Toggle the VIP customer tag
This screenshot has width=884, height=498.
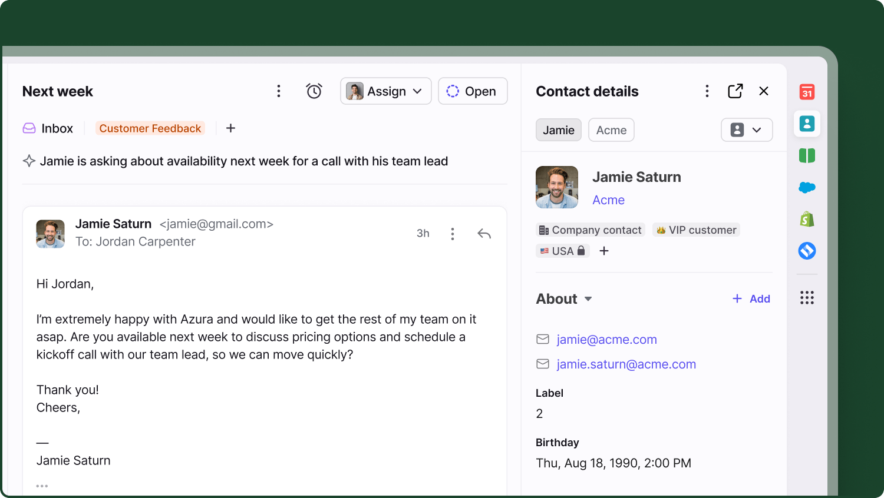coord(696,230)
